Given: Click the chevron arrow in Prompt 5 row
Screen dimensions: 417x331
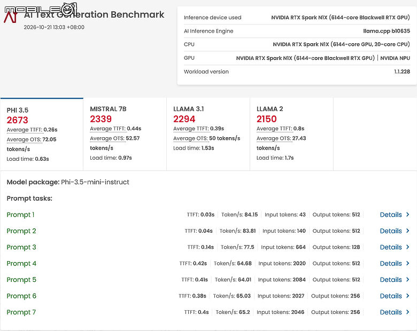Looking at the screenshot, I should pos(408,279).
